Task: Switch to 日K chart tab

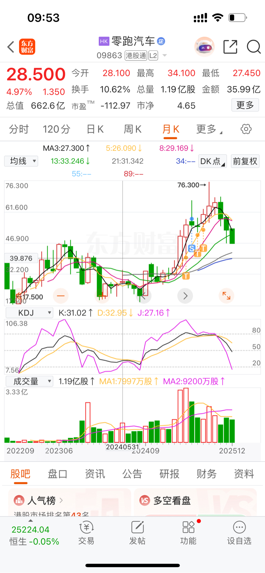Action: tap(95, 129)
